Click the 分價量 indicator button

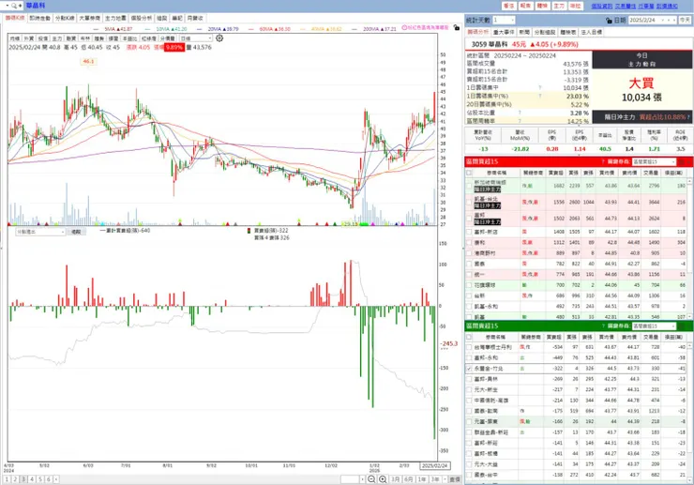(167, 38)
